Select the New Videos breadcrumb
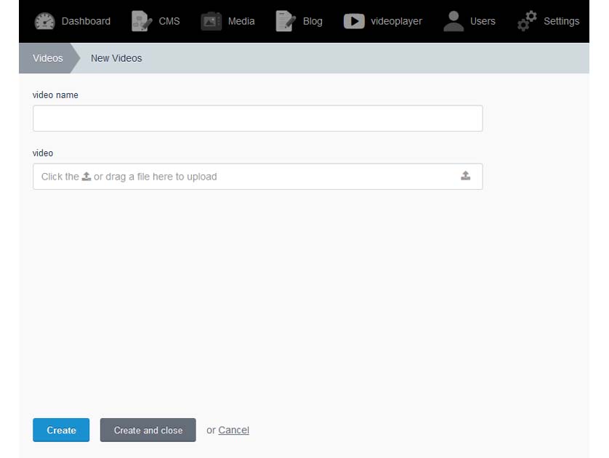609x458 pixels. coord(116,58)
